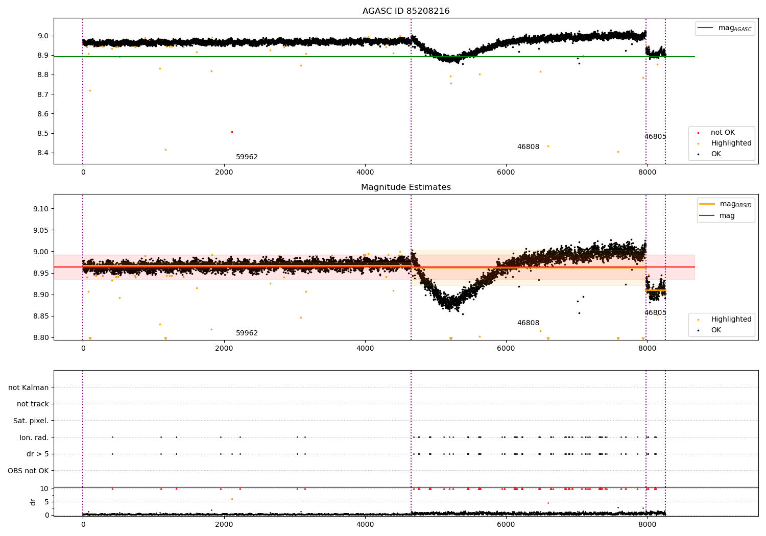Click the red "mag" legend entry
The width and height of the screenshot is (766, 536).
point(717,215)
